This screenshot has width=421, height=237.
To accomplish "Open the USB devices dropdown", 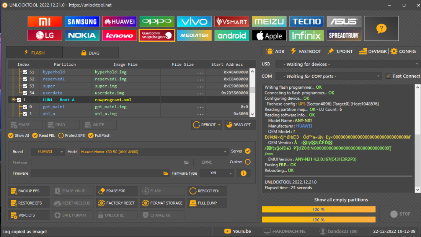I will (348, 64).
